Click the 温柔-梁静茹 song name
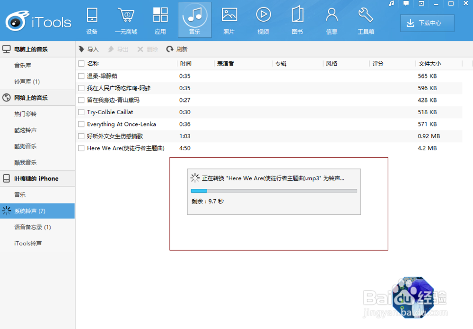Viewport: 473px width, 329px height. coord(102,76)
